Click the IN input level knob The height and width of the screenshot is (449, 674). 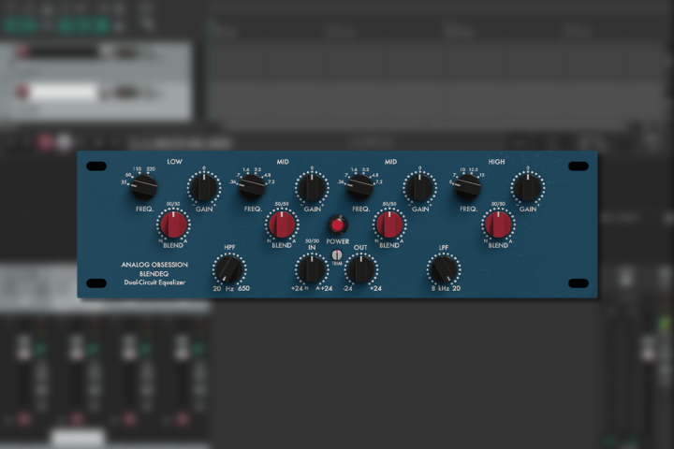(312, 269)
